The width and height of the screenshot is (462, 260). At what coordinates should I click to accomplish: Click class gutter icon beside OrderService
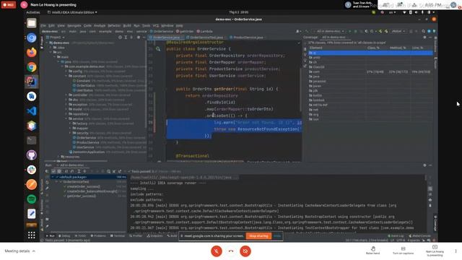pyautogui.click(x=158, y=49)
